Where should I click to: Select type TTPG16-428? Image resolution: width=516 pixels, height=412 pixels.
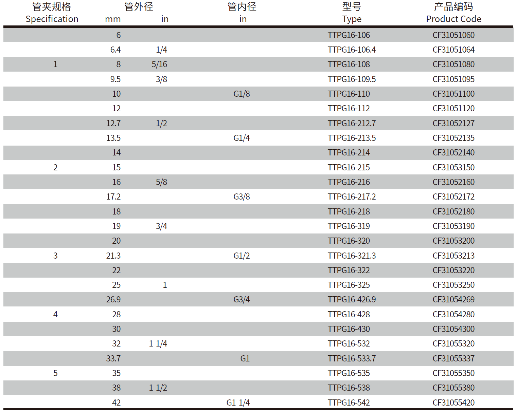click(349, 314)
